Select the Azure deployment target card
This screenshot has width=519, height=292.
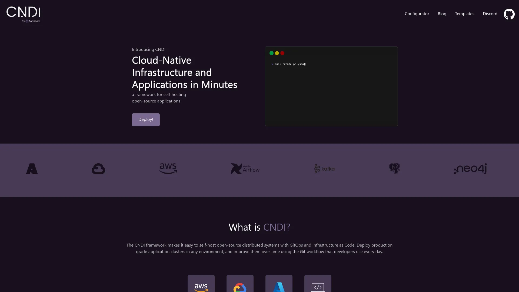click(279, 283)
